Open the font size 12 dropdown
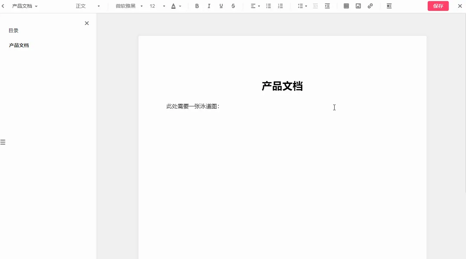 [x=157, y=6]
